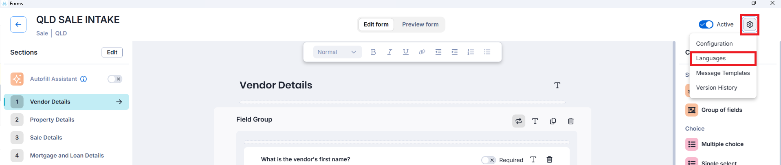Open the Normal text style dropdown
The height and width of the screenshot is (165, 781).
click(337, 52)
